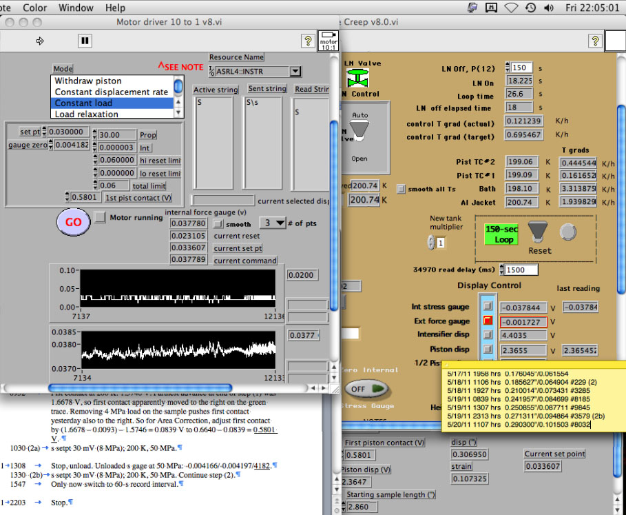Click the volume icon in menu bar
Screen dimensions: 626x515
(x=549, y=8)
